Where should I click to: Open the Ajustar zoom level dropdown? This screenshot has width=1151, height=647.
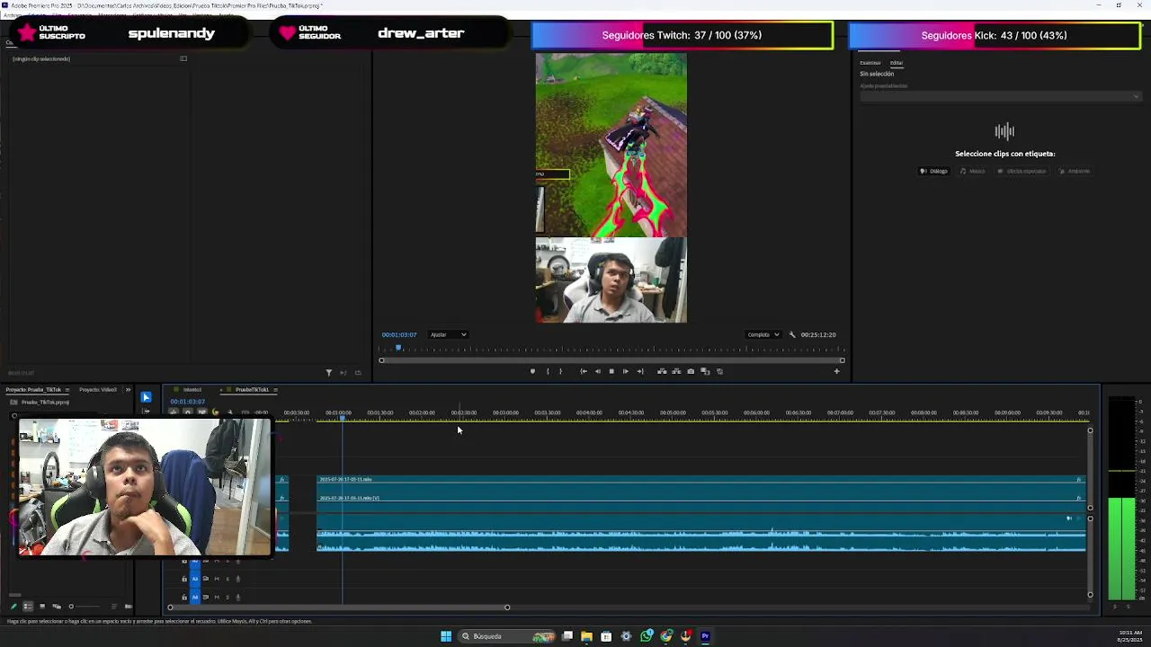(x=448, y=334)
